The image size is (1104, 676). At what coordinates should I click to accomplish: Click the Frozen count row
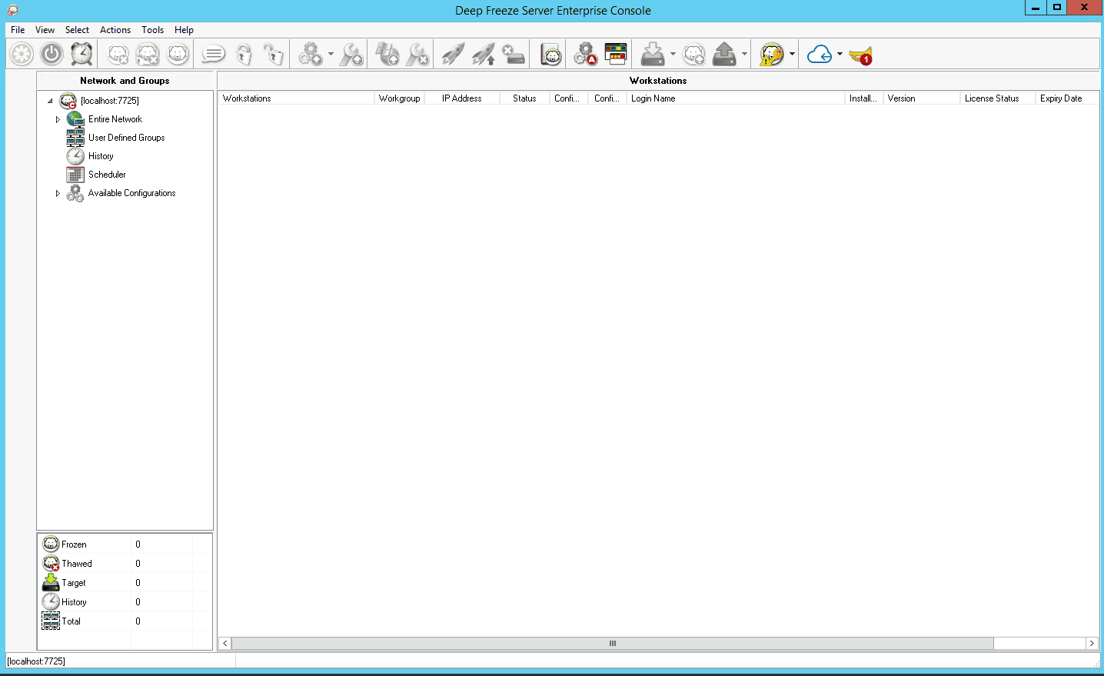point(125,544)
